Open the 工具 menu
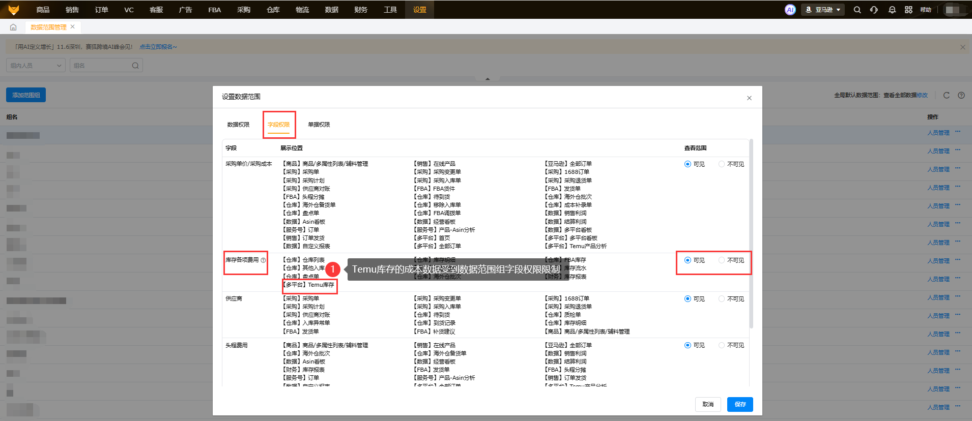 (x=390, y=10)
